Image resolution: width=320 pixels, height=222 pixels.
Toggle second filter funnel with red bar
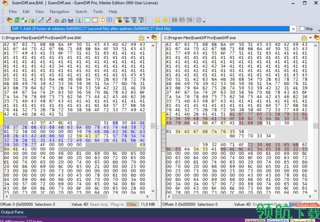point(126,20)
